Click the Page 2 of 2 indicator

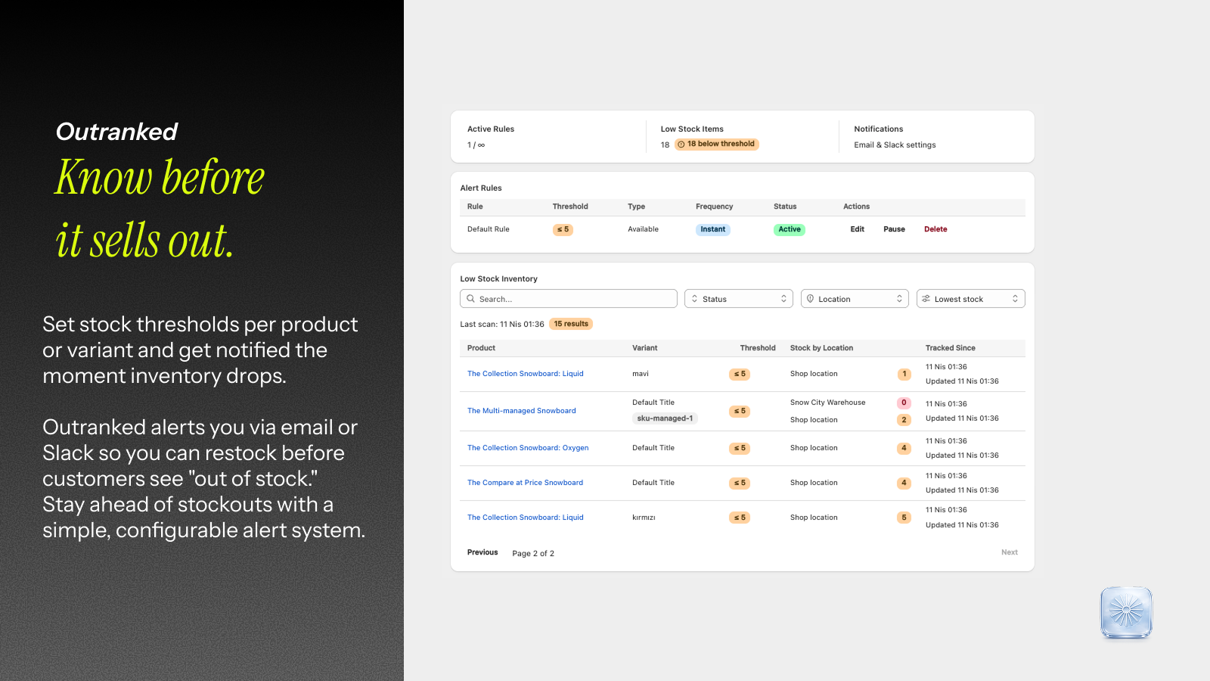[533, 554]
